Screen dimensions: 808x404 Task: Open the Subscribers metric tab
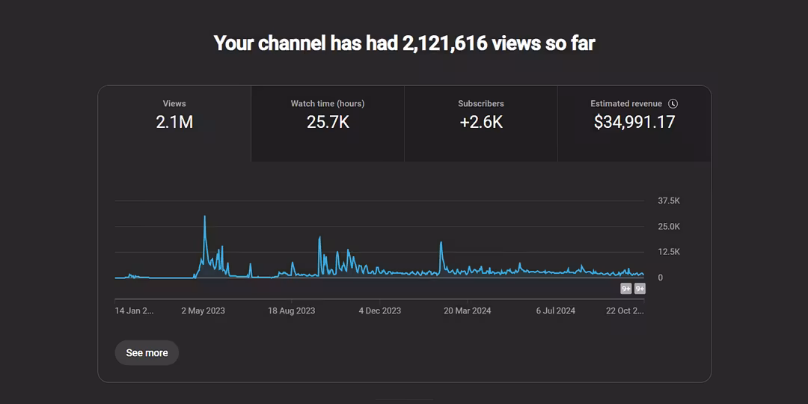click(481, 115)
